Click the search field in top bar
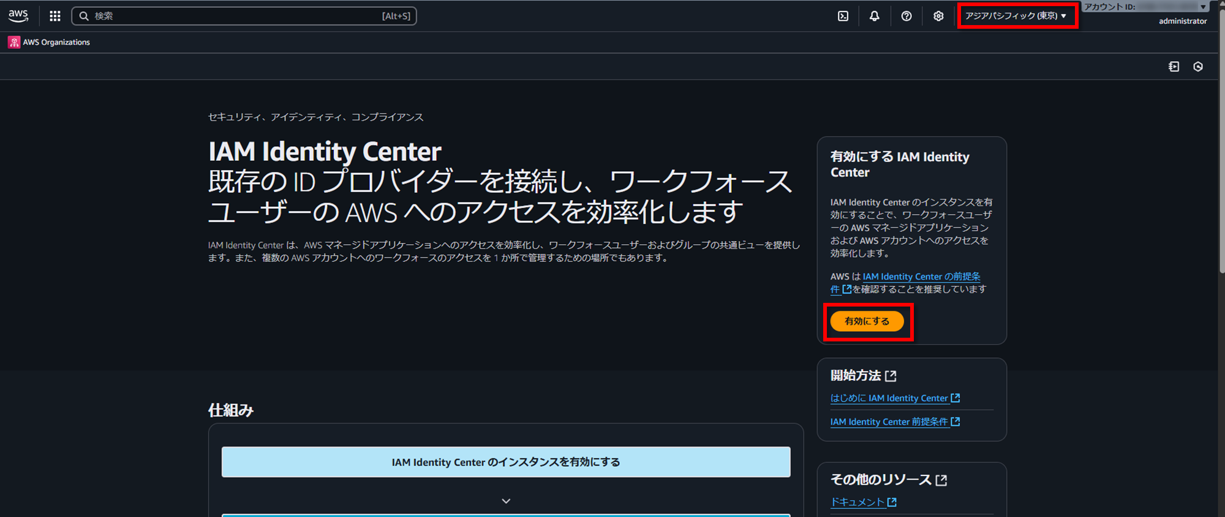The image size is (1225, 517). click(x=244, y=16)
